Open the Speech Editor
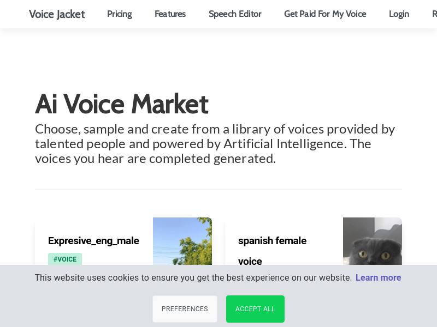The height and width of the screenshot is (327, 437). click(235, 14)
